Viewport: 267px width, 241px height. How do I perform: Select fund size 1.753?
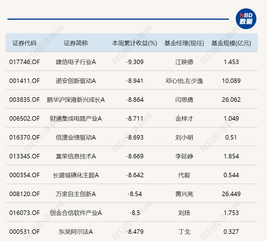pyautogui.click(x=231, y=213)
